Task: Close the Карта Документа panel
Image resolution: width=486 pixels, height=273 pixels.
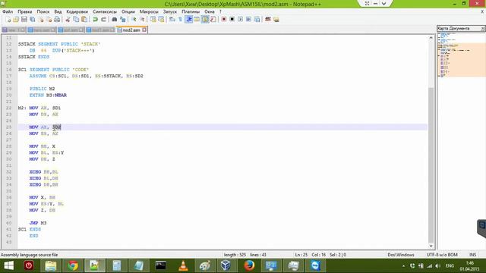Action: pyautogui.click(x=483, y=29)
